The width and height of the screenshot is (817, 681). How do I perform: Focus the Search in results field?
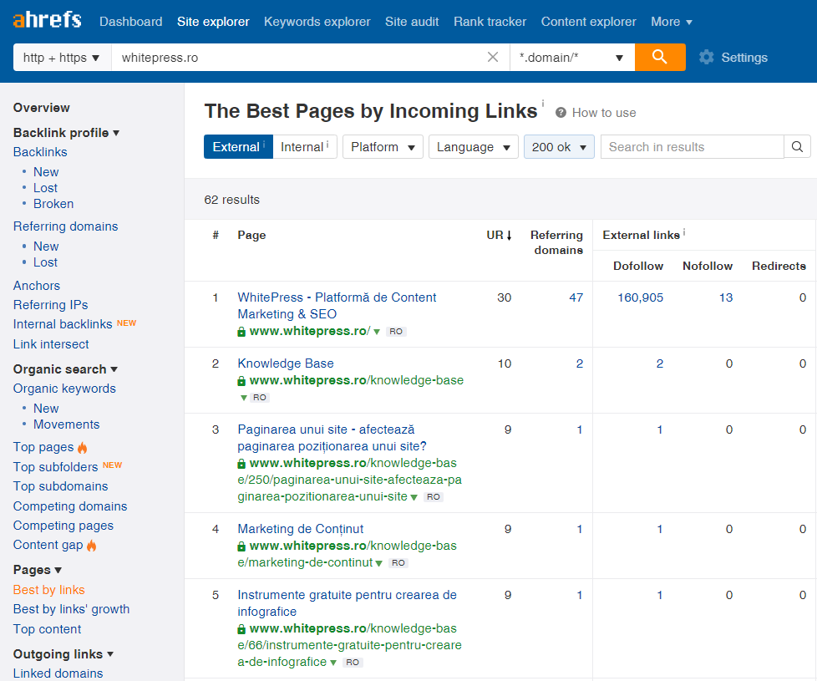click(693, 147)
